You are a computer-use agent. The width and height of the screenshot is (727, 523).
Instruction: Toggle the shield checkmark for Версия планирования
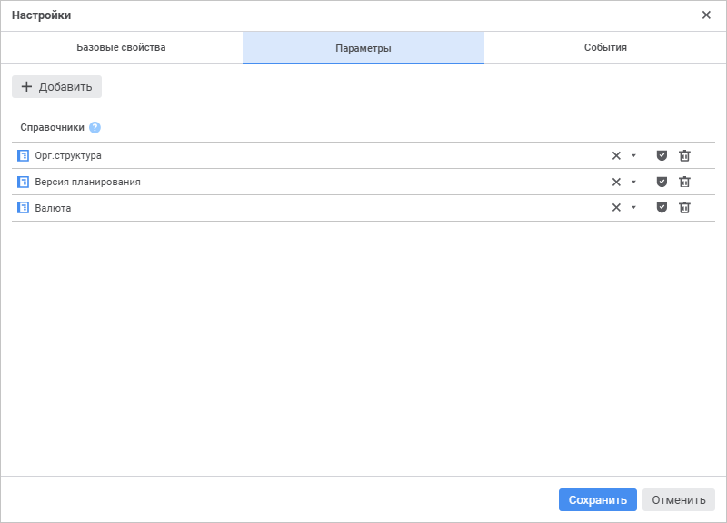(662, 182)
